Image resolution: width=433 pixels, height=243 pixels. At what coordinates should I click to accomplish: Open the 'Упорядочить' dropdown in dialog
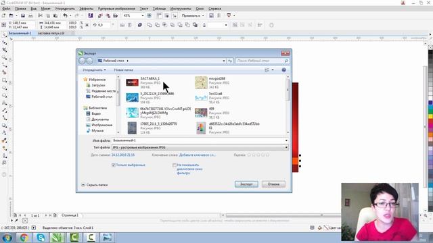94,70
